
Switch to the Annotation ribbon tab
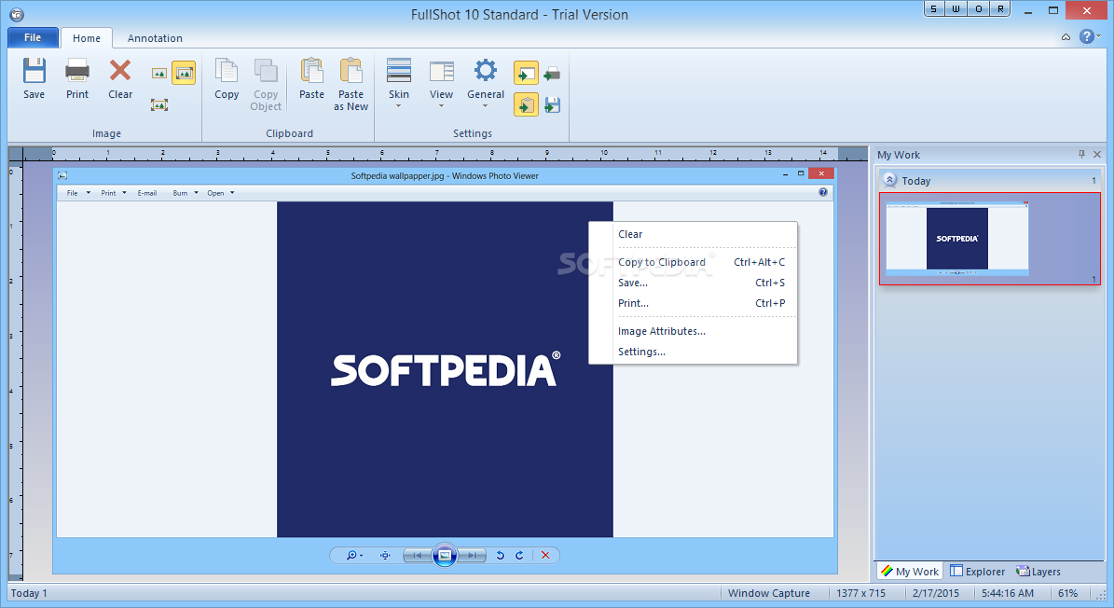[155, 38]
